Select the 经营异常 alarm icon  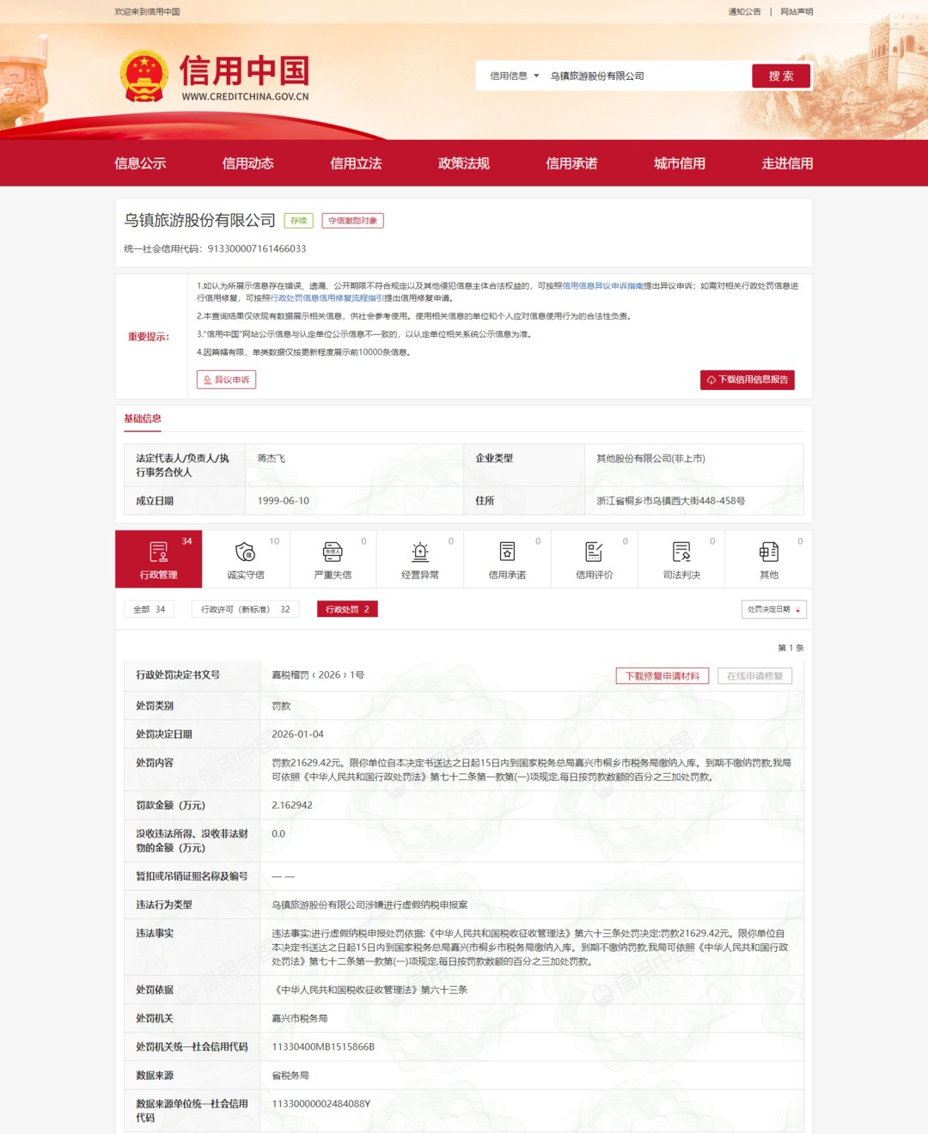click(x=420, y=552)
